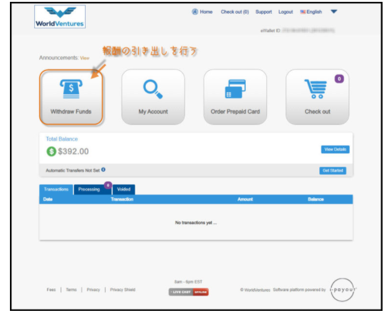Click Logout in top menu
This screenshot has width=390, height=314.
[x=286, y=12]
